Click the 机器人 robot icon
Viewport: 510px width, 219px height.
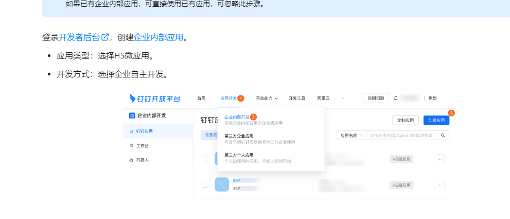[131, 160]
